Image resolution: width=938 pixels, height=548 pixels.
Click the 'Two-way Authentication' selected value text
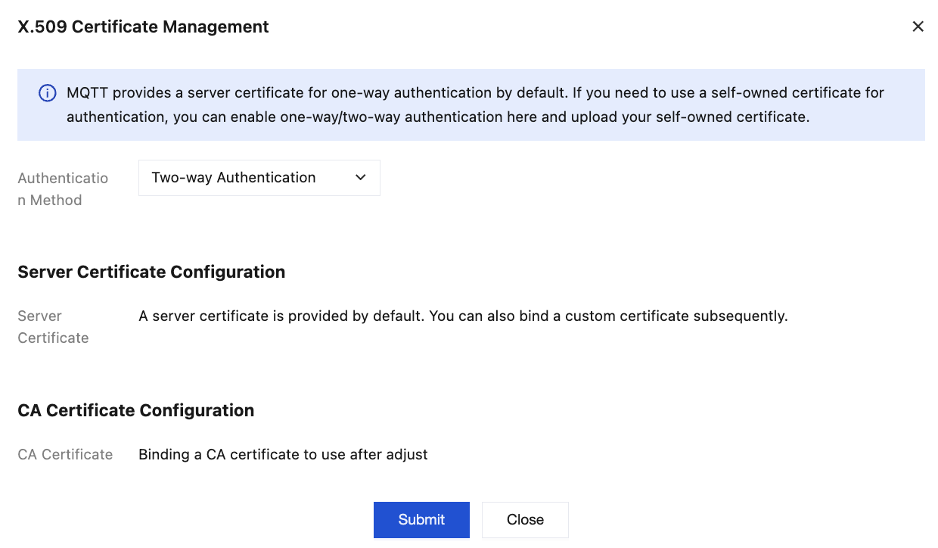(233, 178)
